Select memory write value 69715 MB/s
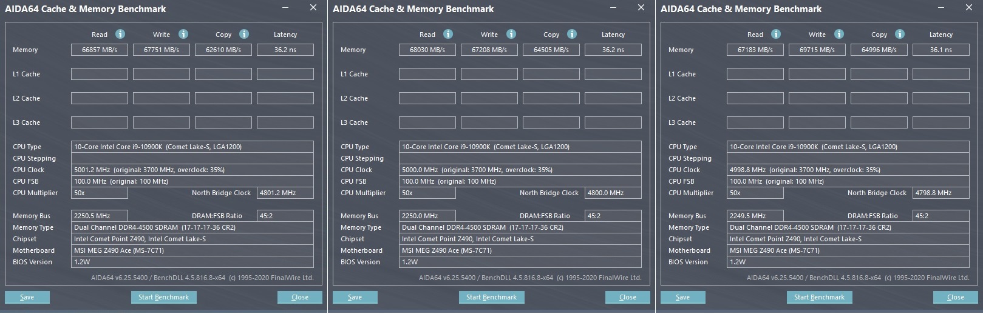Screen dimensions: 983x314 pos(817,50)
